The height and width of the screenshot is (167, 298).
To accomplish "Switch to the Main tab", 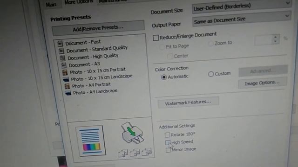I will point(51,4).
